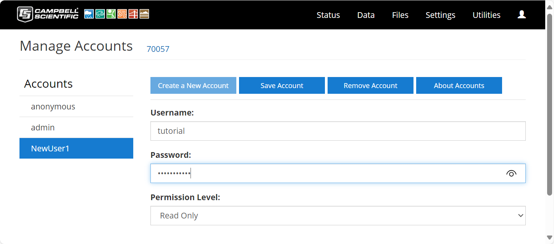Open the user profile icon menu
The height and width of the screenshot is (244, 554).
(522, 15)
